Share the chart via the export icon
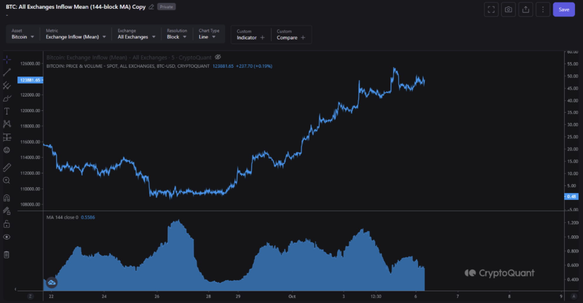583x303 pixels. (x=526, y=9)
